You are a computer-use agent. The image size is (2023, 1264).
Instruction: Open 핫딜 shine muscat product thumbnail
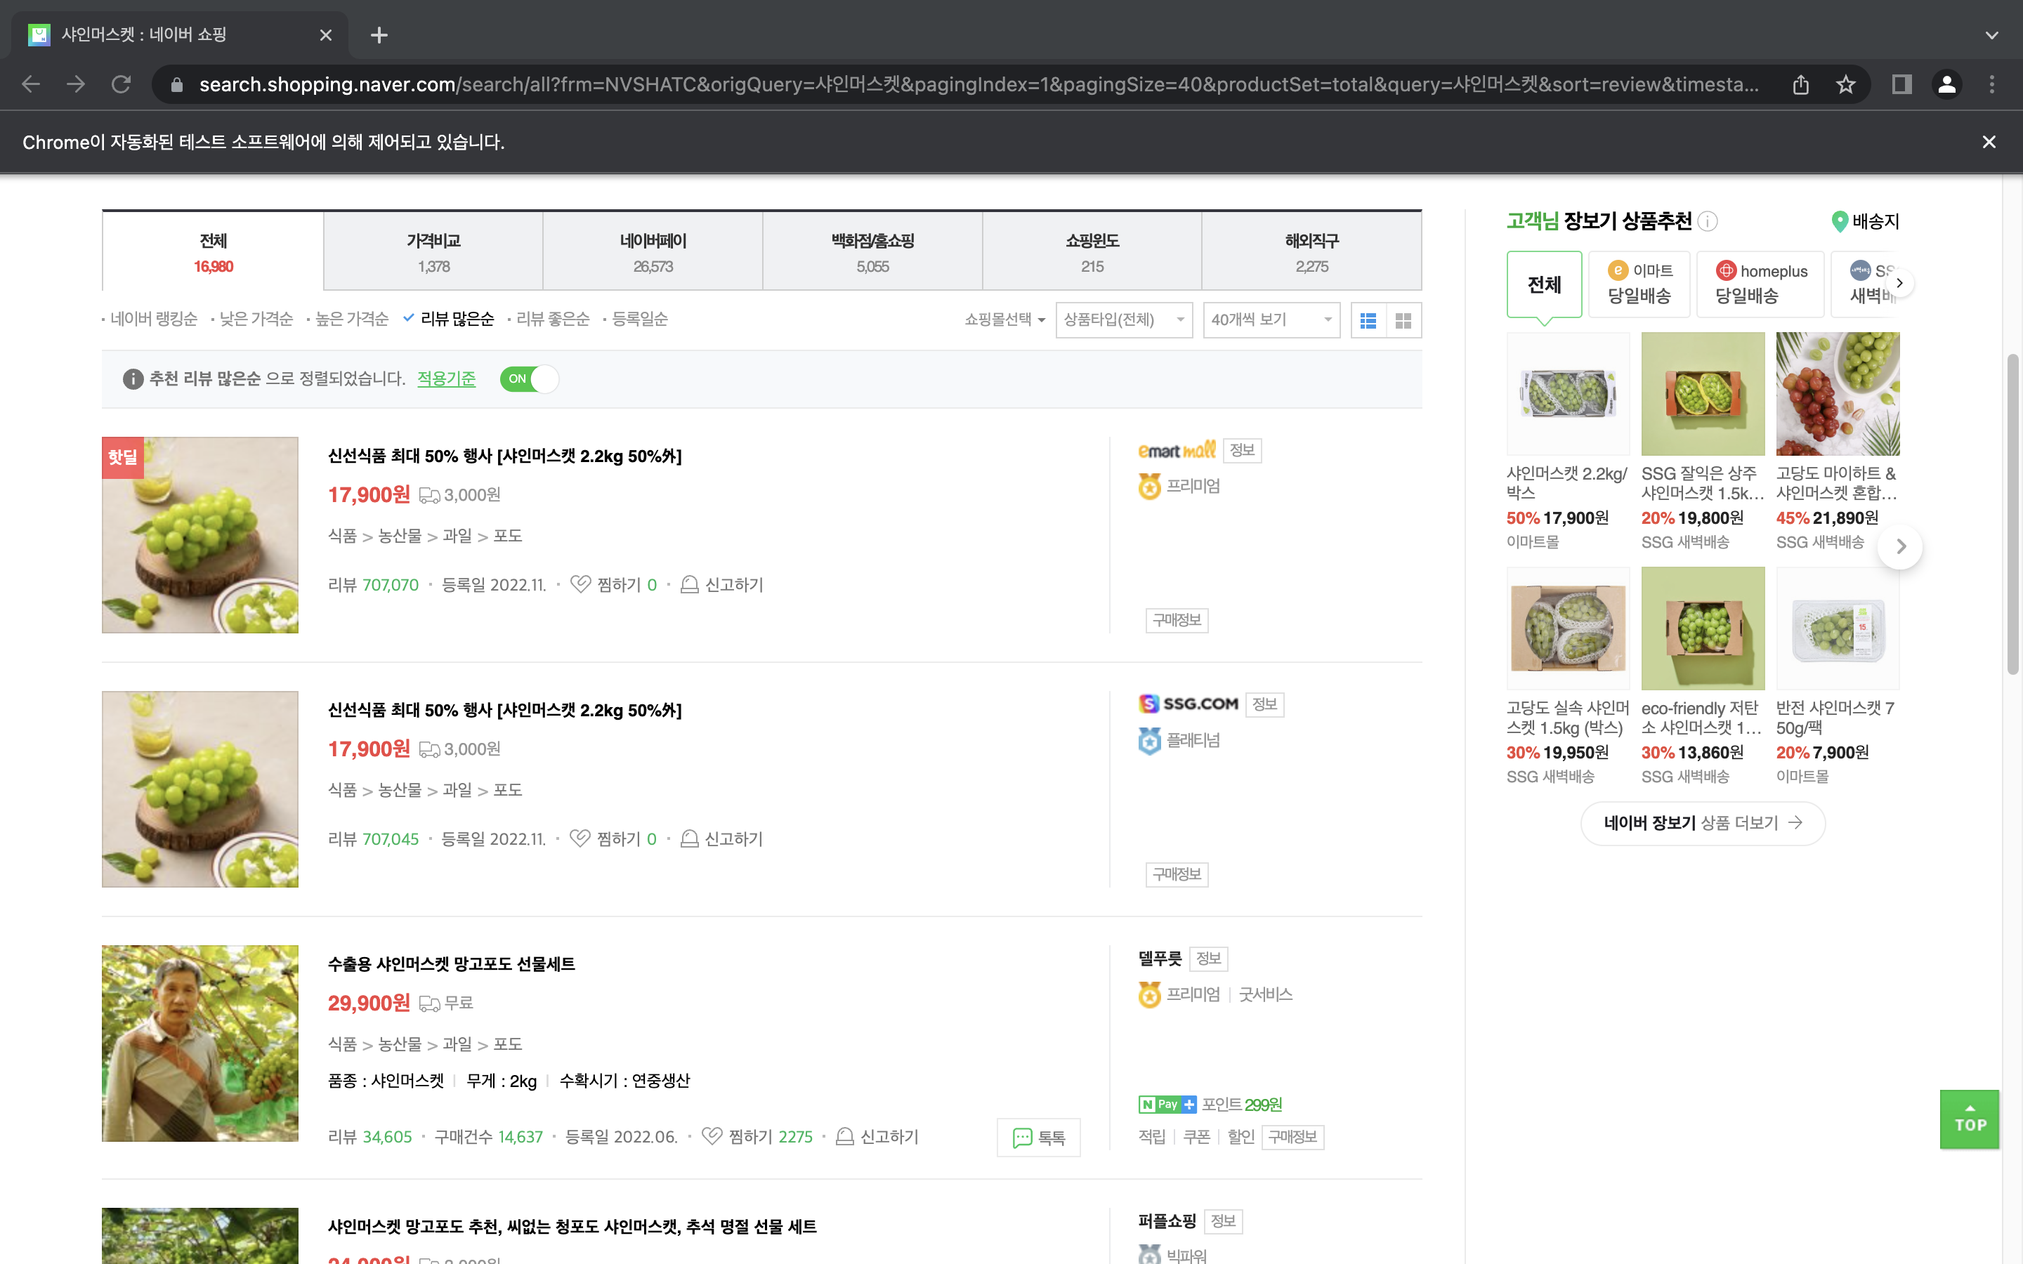coord(199,535)
